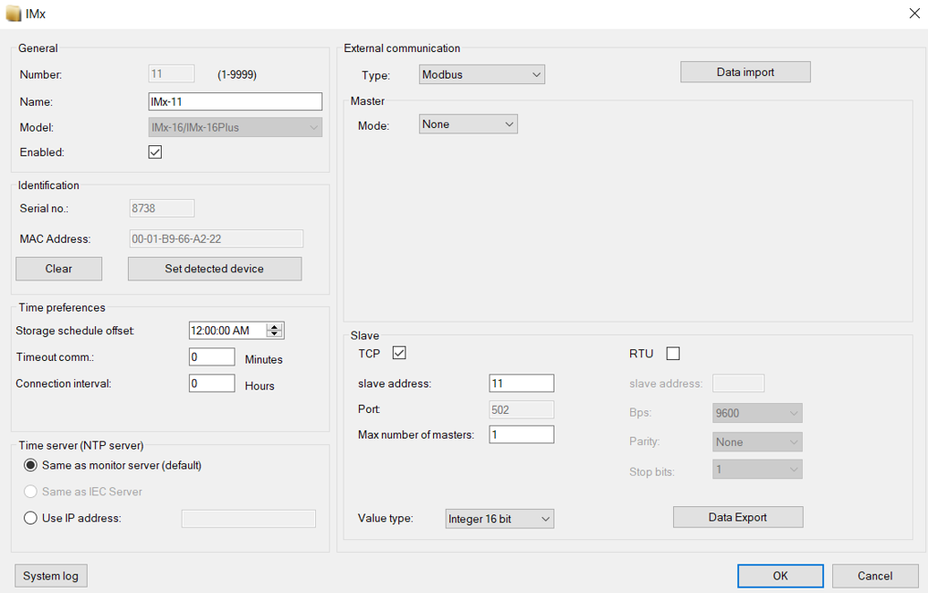Click the RTU slave address field
Screen dimensions: 928x593
click(x=738, y=384)
